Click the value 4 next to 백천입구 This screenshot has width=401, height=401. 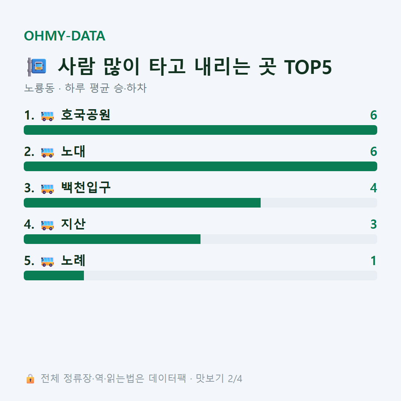[x=374, y=188]
